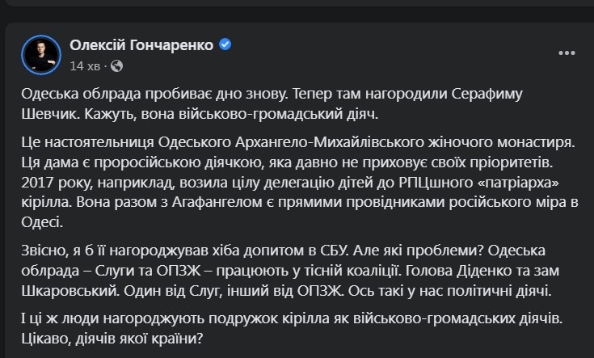Open the three-dot post options menu
This screenshot has height=358, width=594.
(x=567, y=53)
